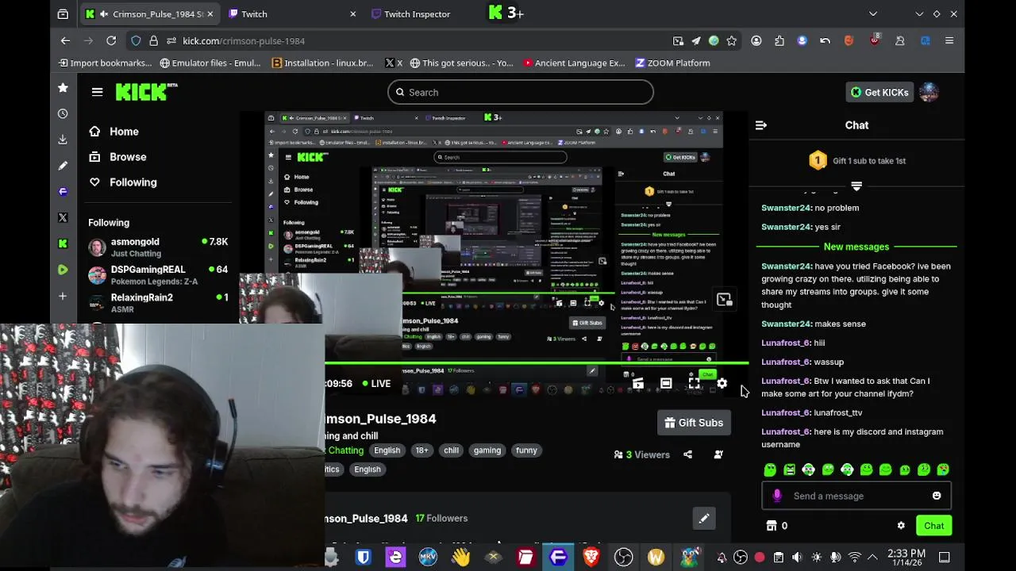This screenshot has height=571, width=1016.
Task: Open Import bookmarks item
Action: (x=105, y=63)
